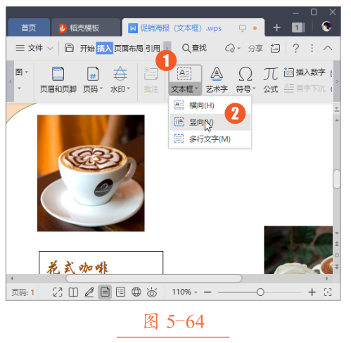Toggle page layout view in status bar
Screen dimensions: 351x343
(105, 292)
